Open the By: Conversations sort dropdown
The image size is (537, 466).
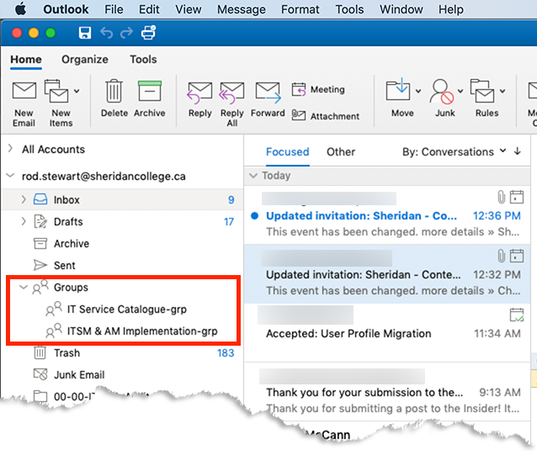tap(455, 152)
